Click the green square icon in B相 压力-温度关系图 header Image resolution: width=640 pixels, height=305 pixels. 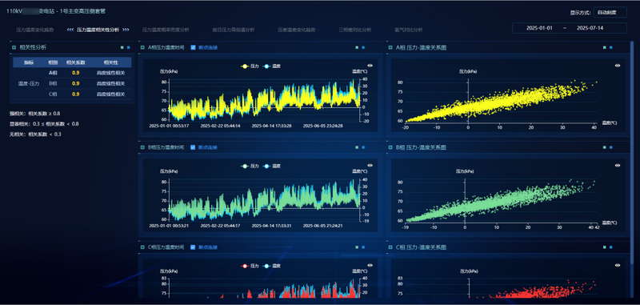tap(605, 147)
